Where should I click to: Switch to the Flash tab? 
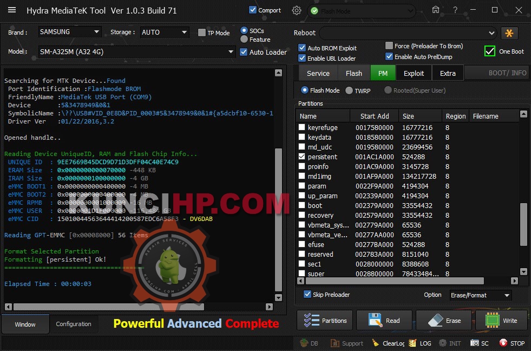pos(354,73)
